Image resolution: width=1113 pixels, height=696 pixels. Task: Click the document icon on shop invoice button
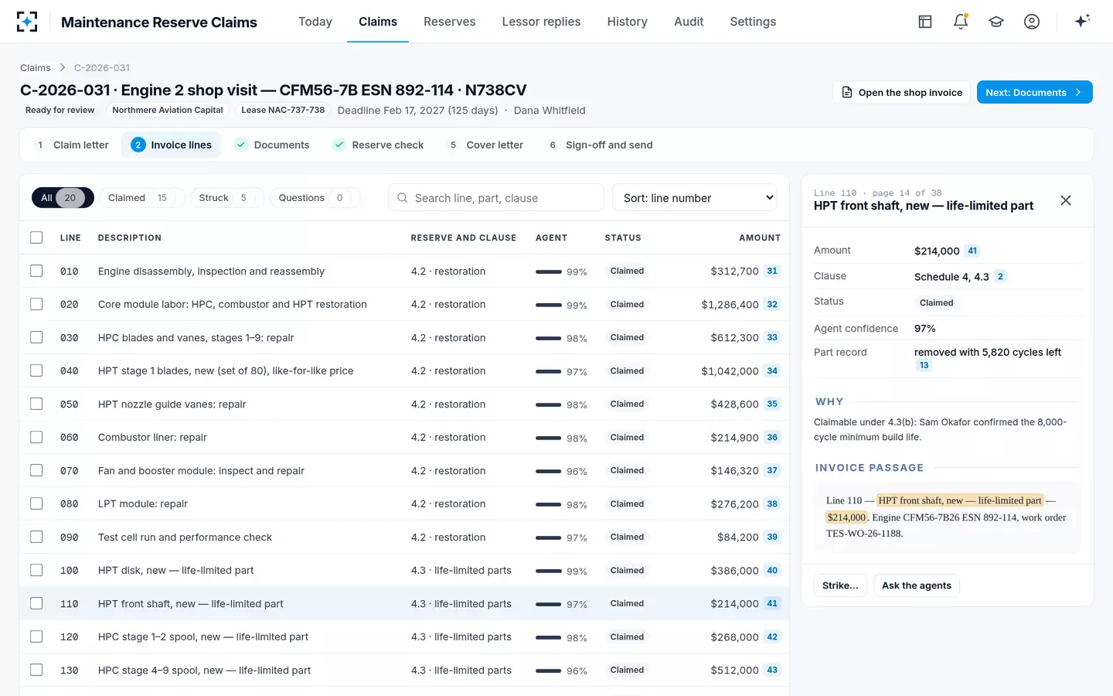tap(847, 92)
